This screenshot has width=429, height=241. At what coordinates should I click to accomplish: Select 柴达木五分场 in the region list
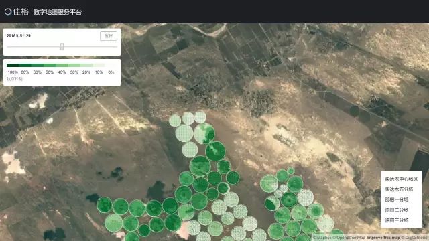pyautogui.click(x=399, y=189)
